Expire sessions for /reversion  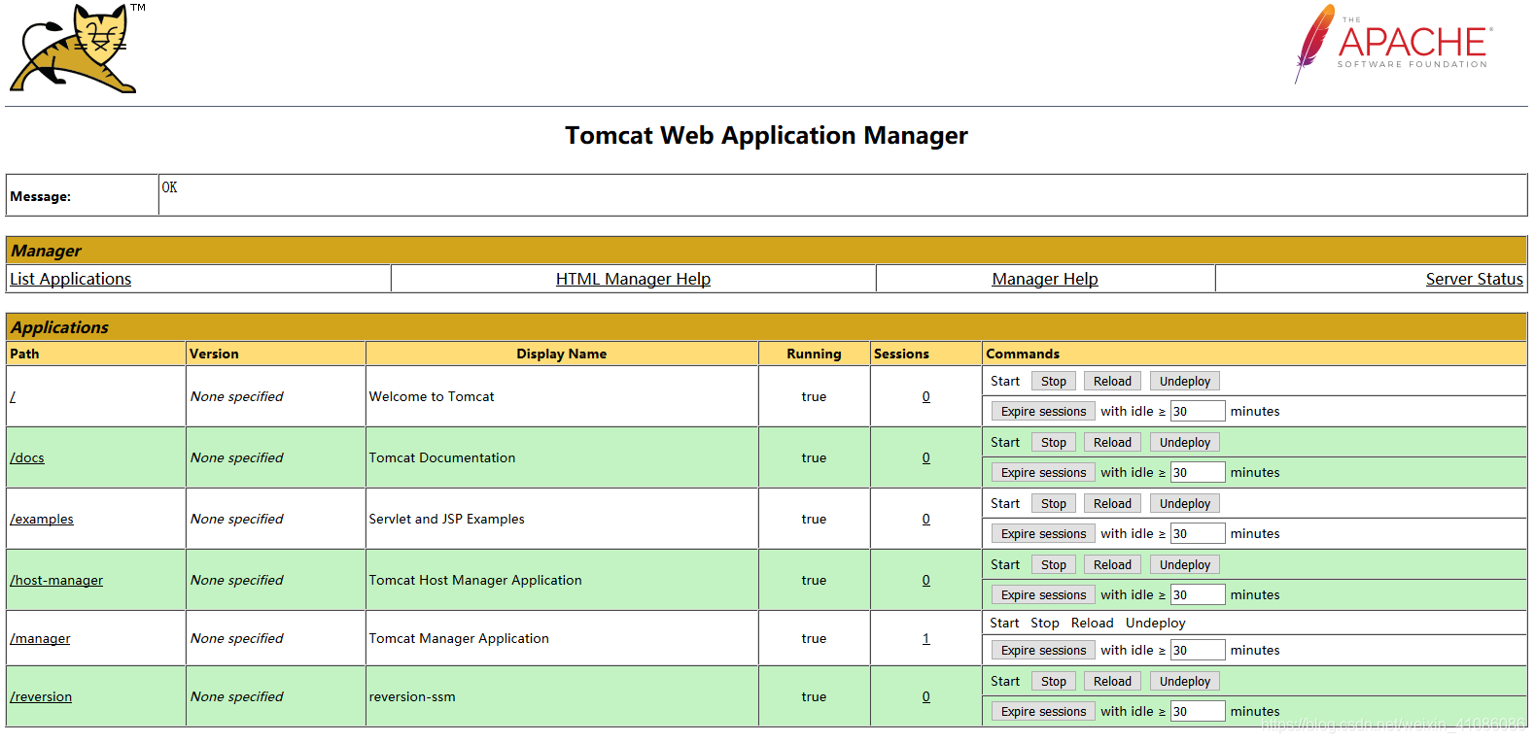pyautogui.click(x=1043, y=712)
